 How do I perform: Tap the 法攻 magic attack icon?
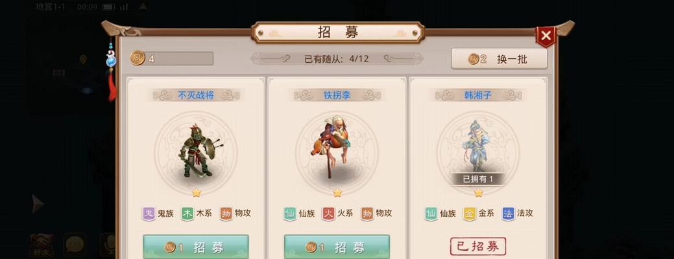pyautogui.click(x=508, y=214)
